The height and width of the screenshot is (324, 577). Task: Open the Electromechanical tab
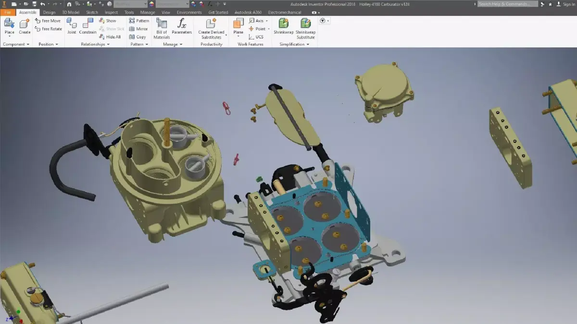tap(285, 12)
